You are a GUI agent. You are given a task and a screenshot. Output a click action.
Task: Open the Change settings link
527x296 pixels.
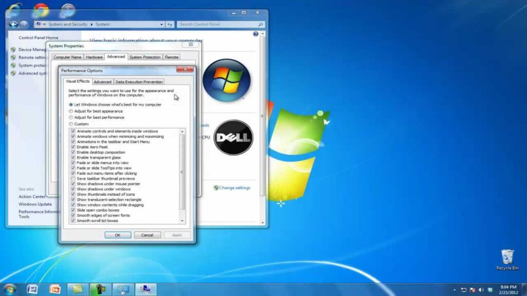coord(235,188)
